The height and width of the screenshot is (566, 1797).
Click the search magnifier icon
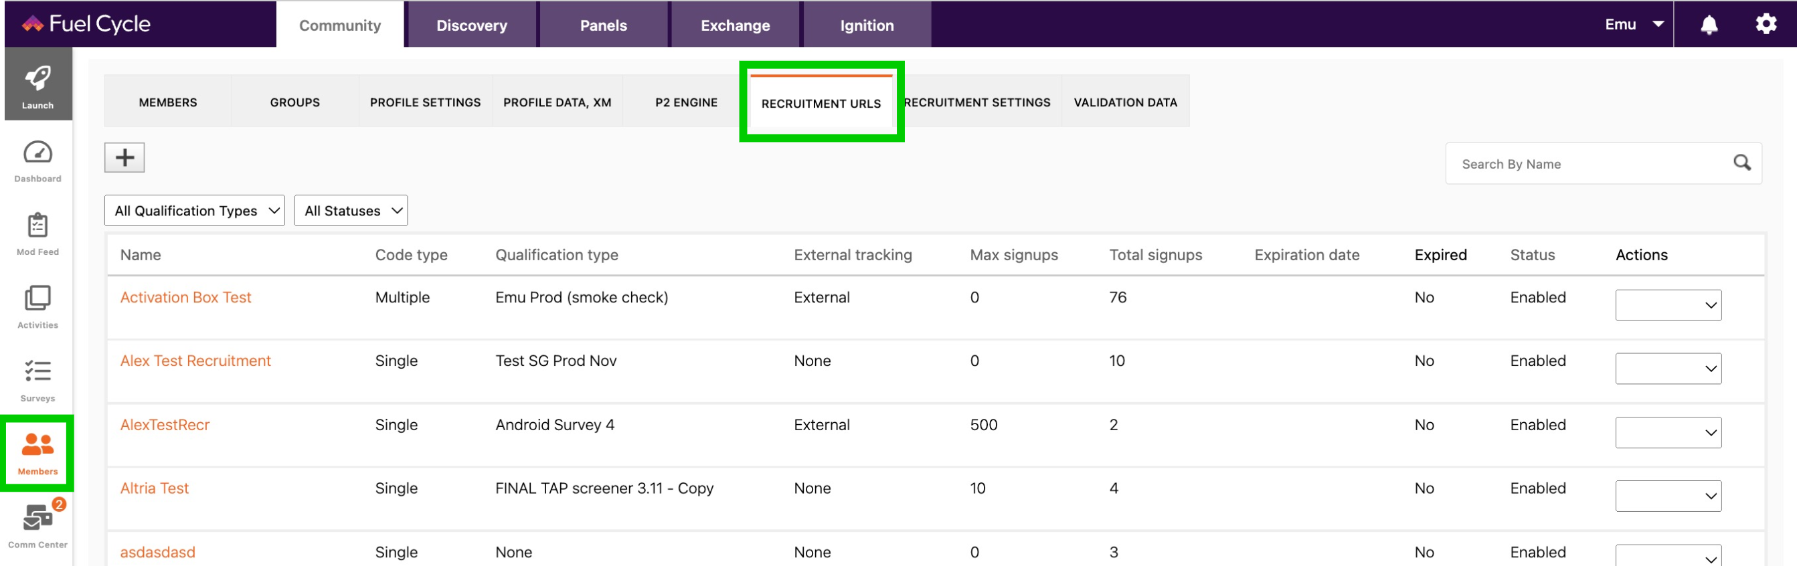(x=1741, y=163)
